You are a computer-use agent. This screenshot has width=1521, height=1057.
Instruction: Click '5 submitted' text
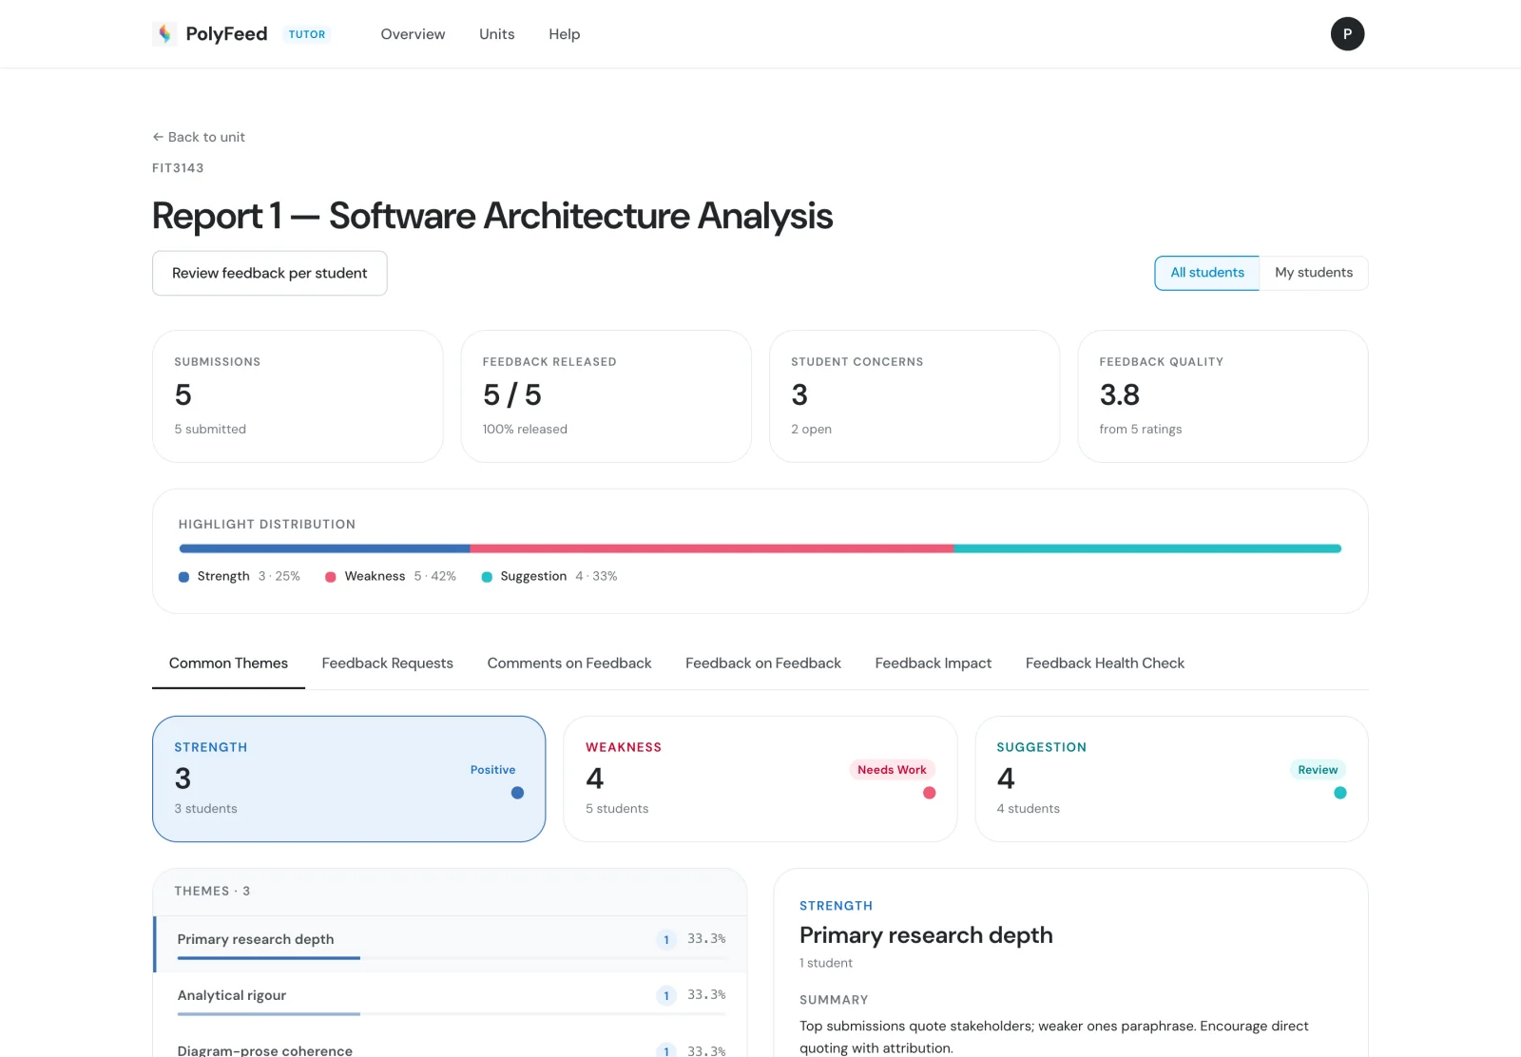pyautogui.click(x=210, y=430)
